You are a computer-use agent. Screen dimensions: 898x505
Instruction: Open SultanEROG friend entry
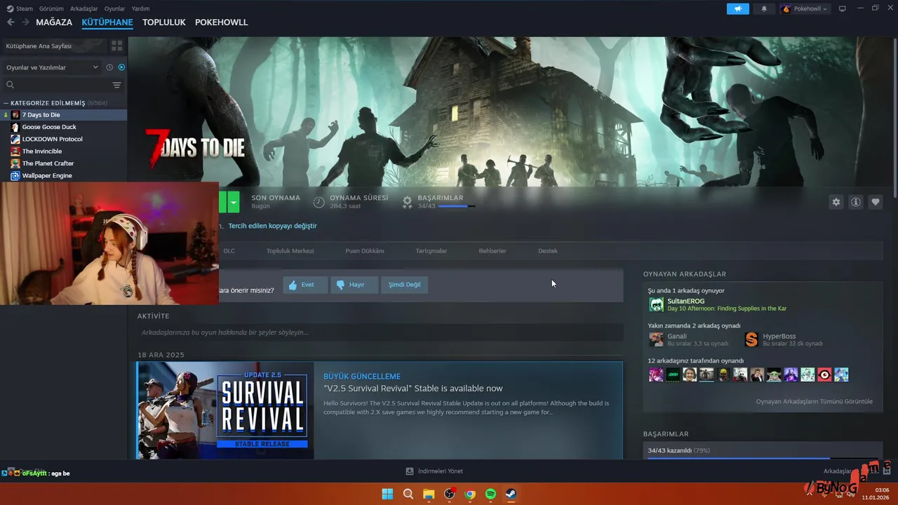tap(717, 304)
